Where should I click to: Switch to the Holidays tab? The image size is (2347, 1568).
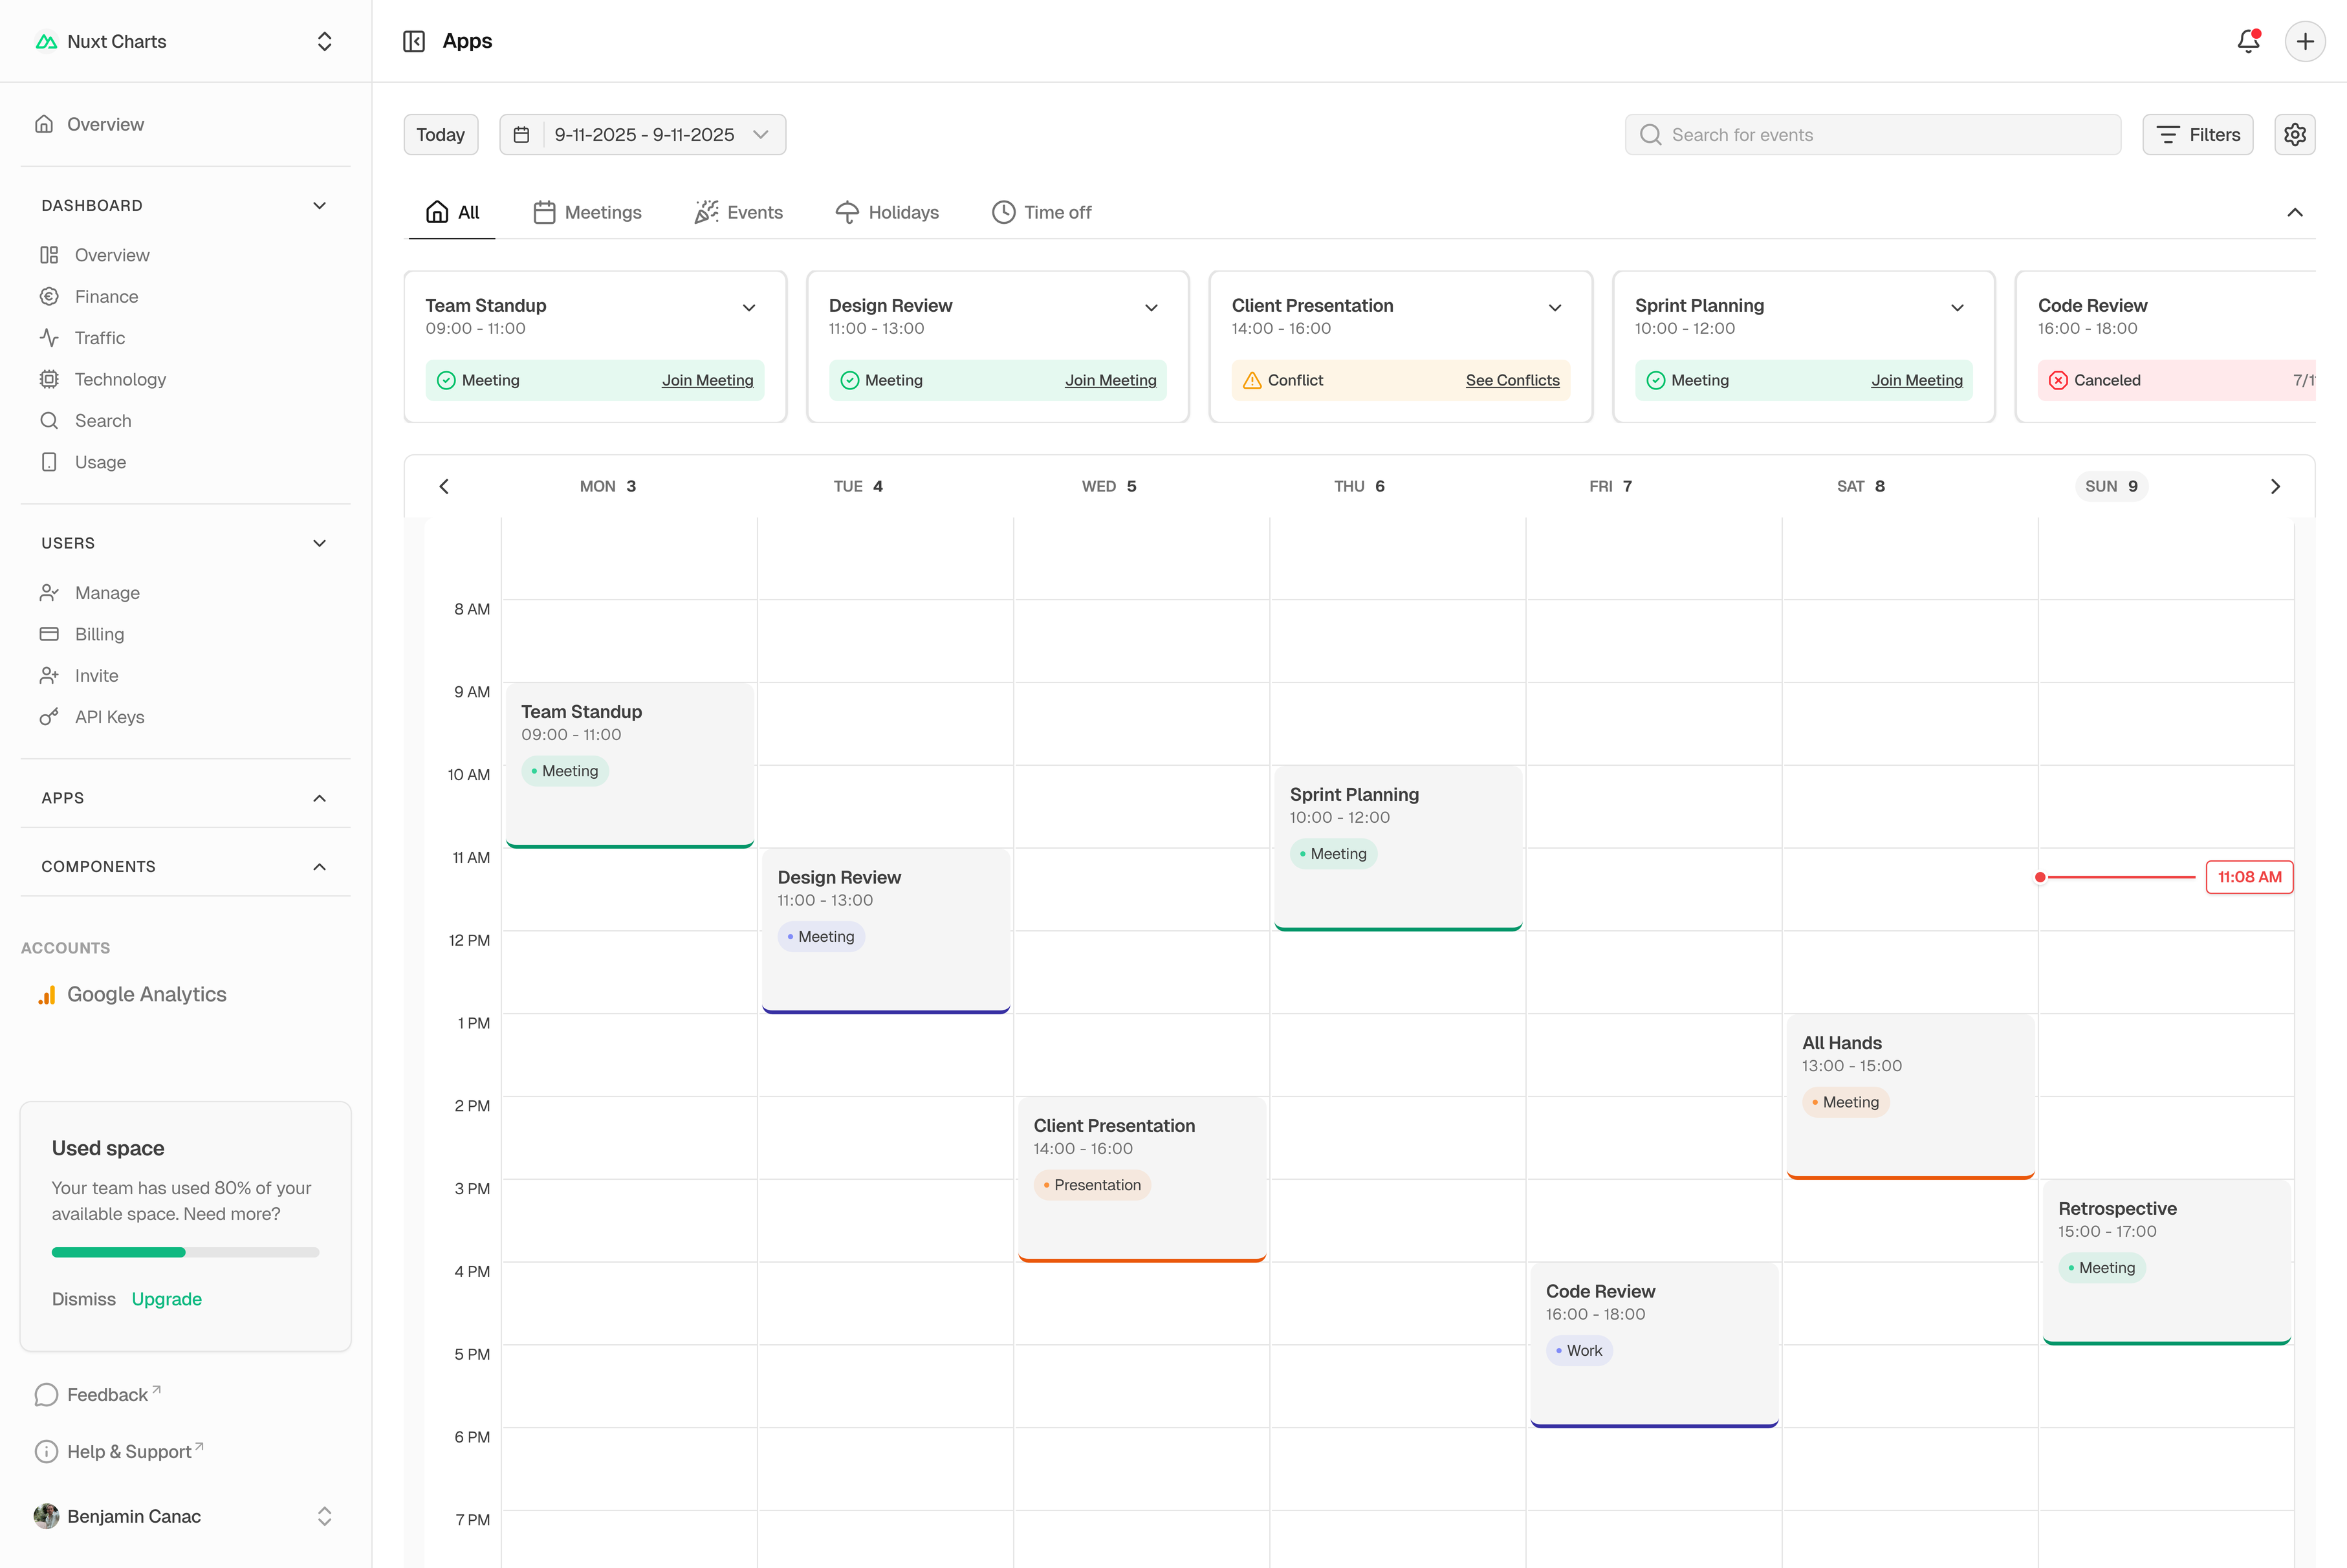coord(887,212)
